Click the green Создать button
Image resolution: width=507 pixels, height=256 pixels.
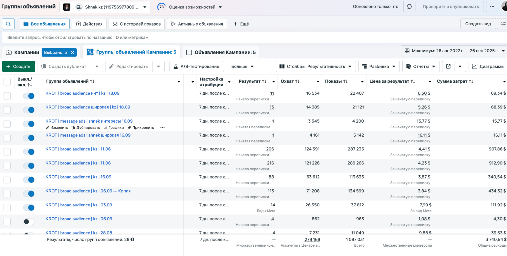tap(19, 66)
